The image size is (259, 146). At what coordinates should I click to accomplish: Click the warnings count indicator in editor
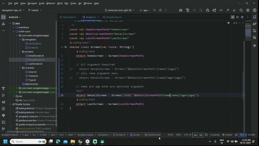pos(235,23)
